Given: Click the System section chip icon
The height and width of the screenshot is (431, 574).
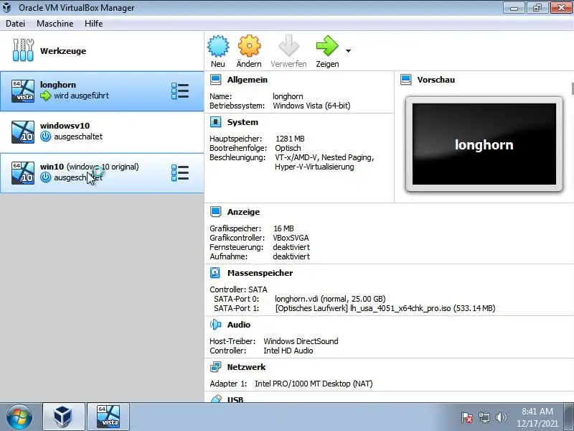Looking at the screenshot, I should 216,122.
